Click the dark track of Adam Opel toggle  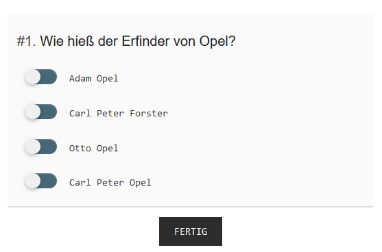click(x=49, y=77)
